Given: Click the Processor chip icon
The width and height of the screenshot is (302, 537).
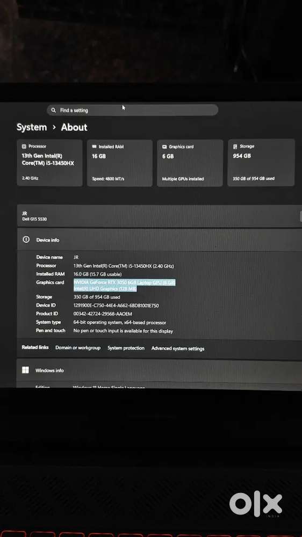Looking at the screenshot, I should [x=24, y=146].
